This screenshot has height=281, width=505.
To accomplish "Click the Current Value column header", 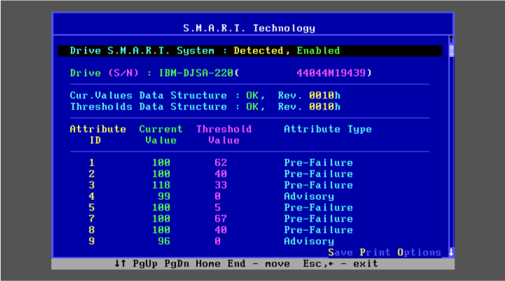I will point(160,135).
